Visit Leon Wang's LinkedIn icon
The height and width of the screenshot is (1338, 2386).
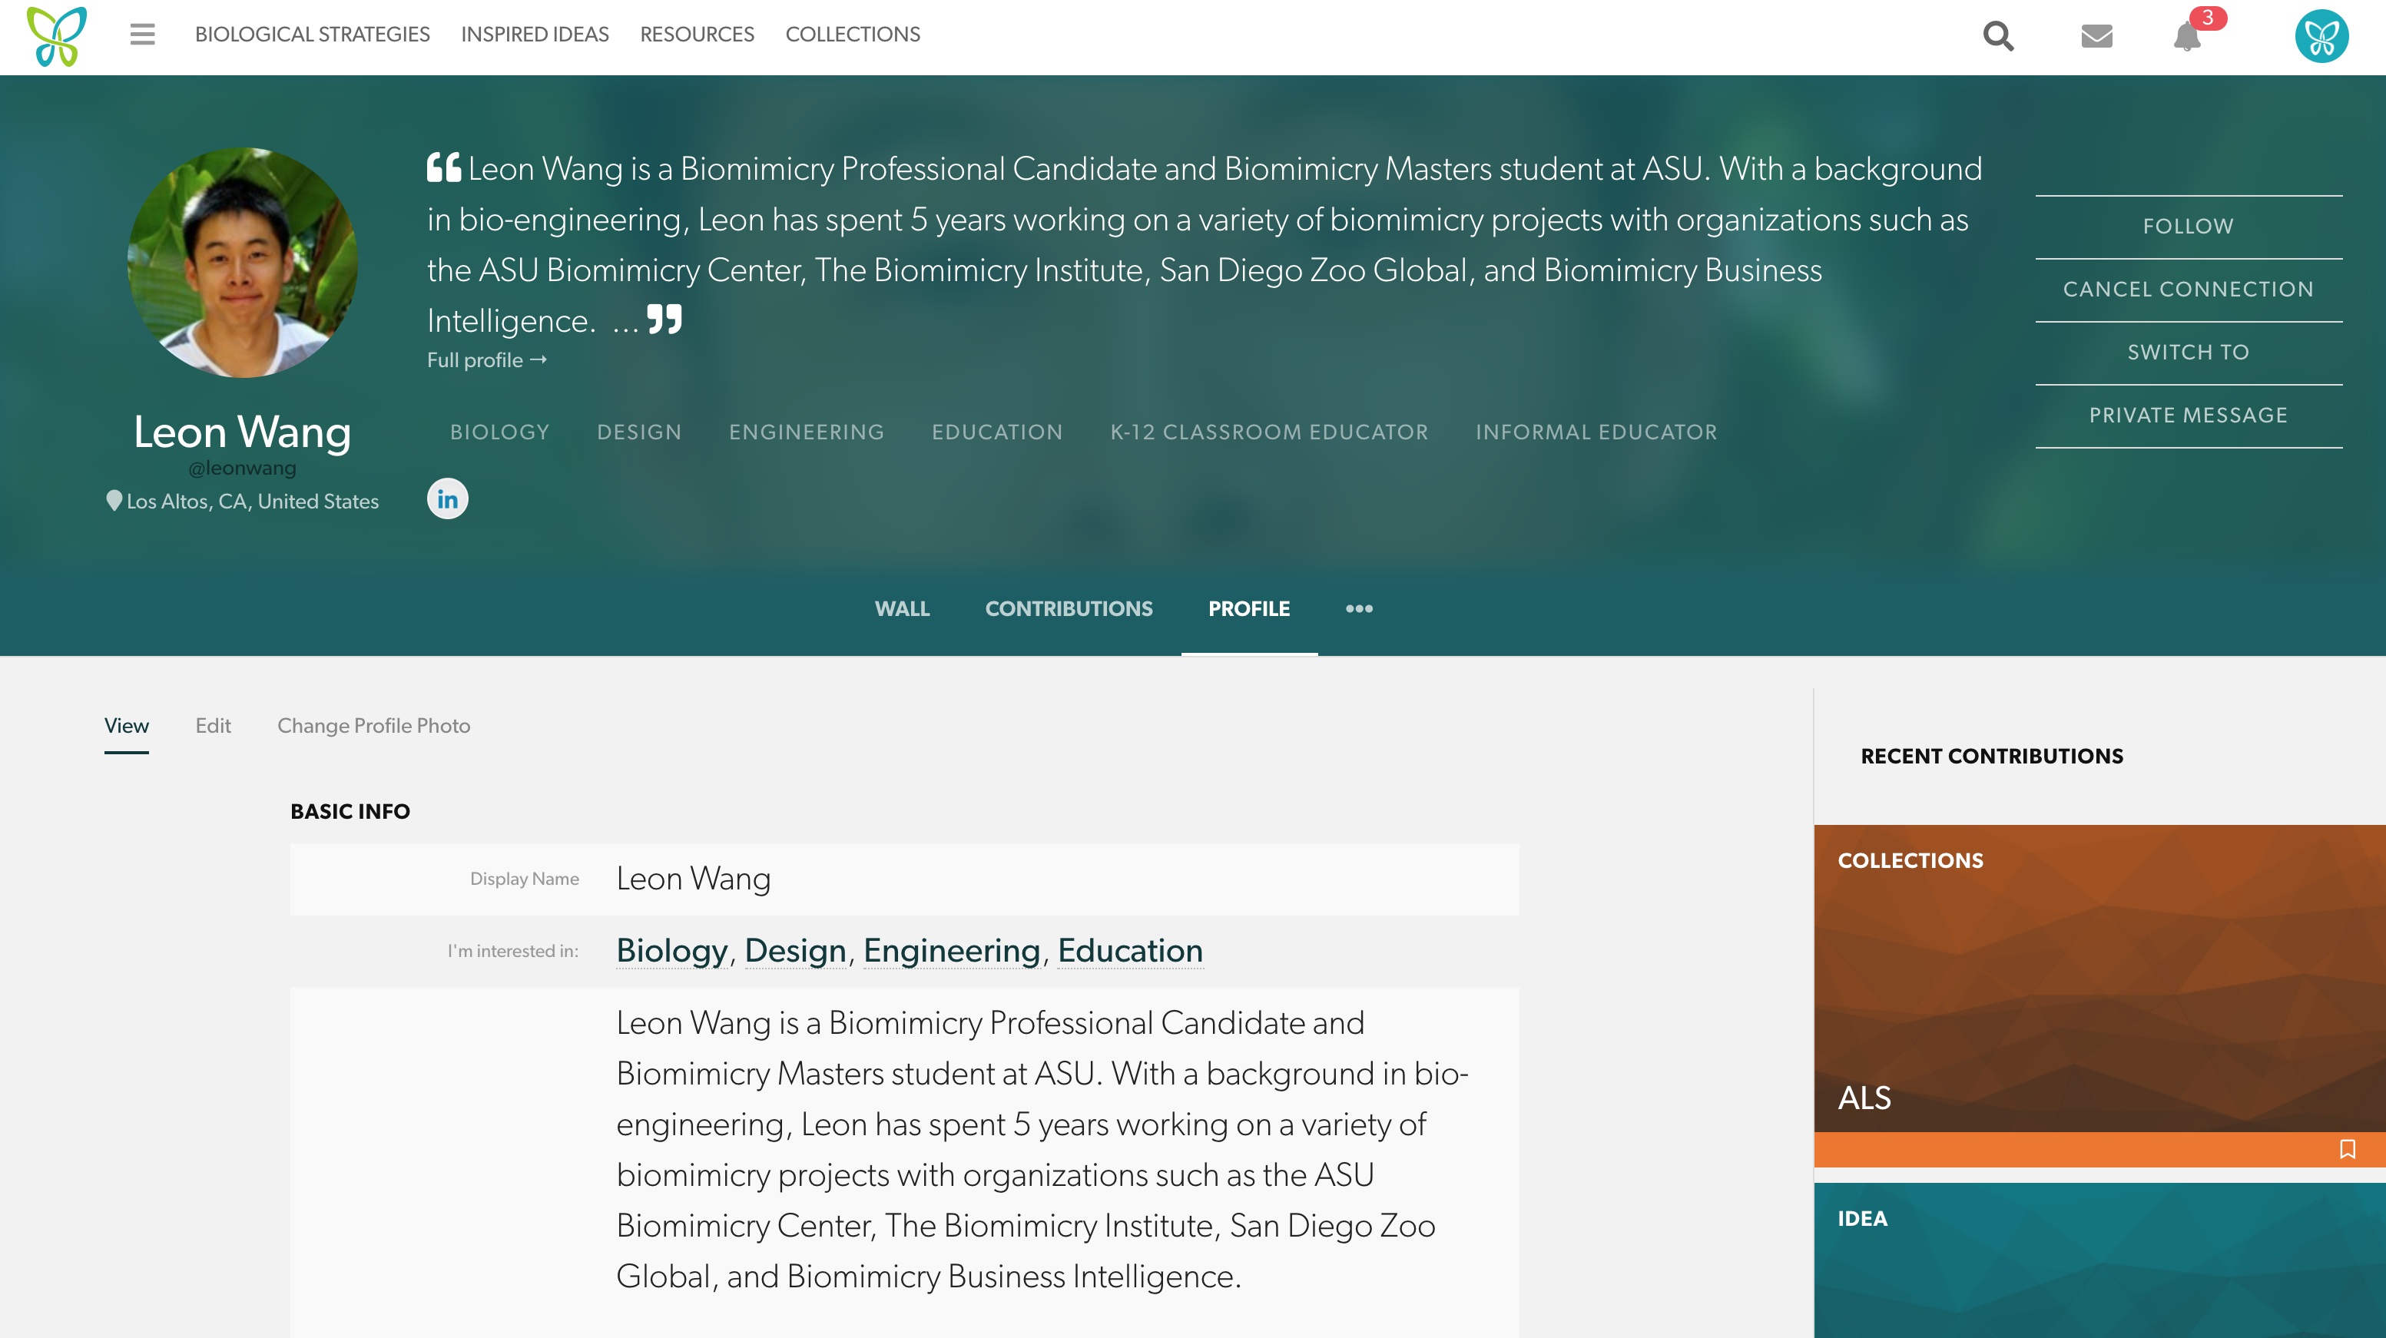pos(447,499)
